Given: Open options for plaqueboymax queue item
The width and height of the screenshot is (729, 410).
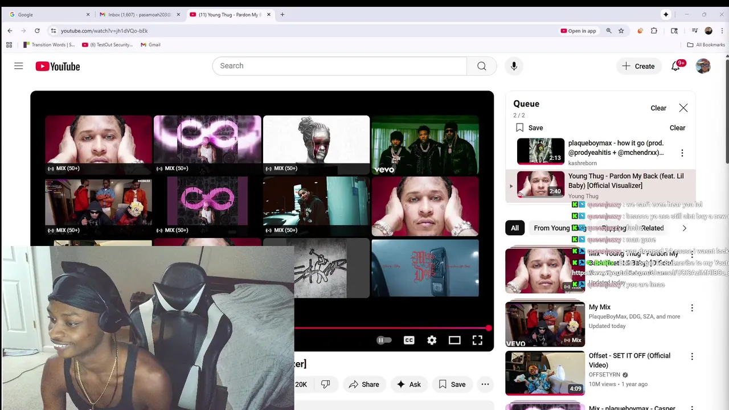Looking at the screenshot, I should [682, 153].
